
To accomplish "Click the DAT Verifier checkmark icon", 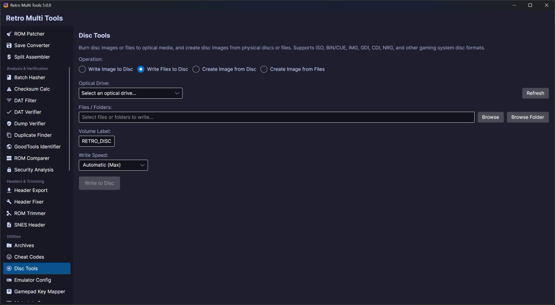I will [9, 112].
